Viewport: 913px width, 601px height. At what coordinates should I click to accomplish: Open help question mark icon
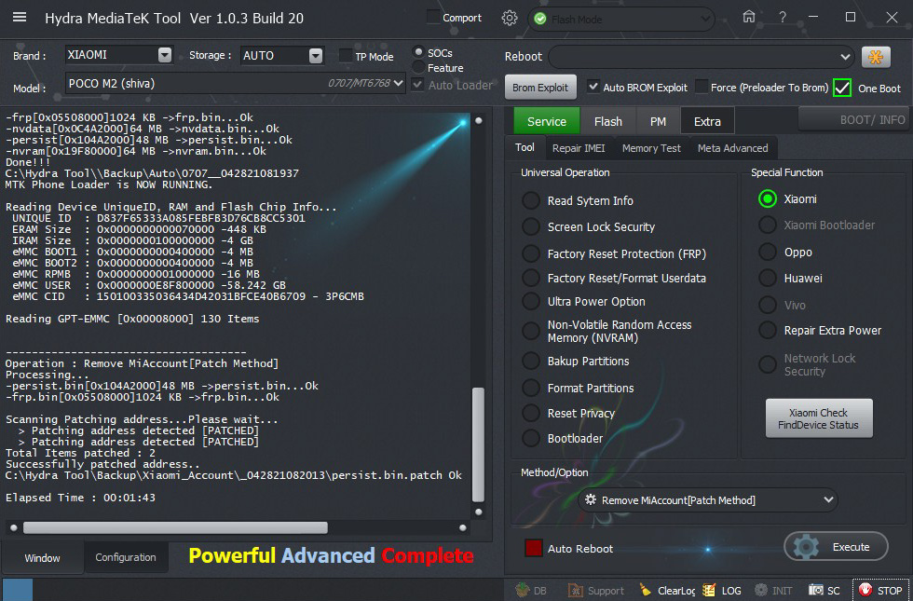(x=783, y=18)
